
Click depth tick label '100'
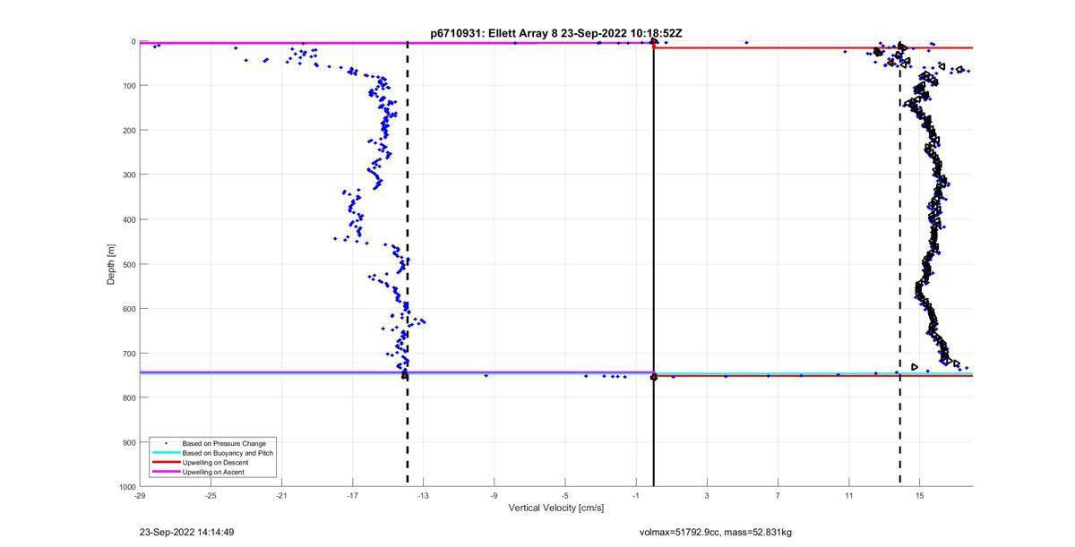pos(129,86)
